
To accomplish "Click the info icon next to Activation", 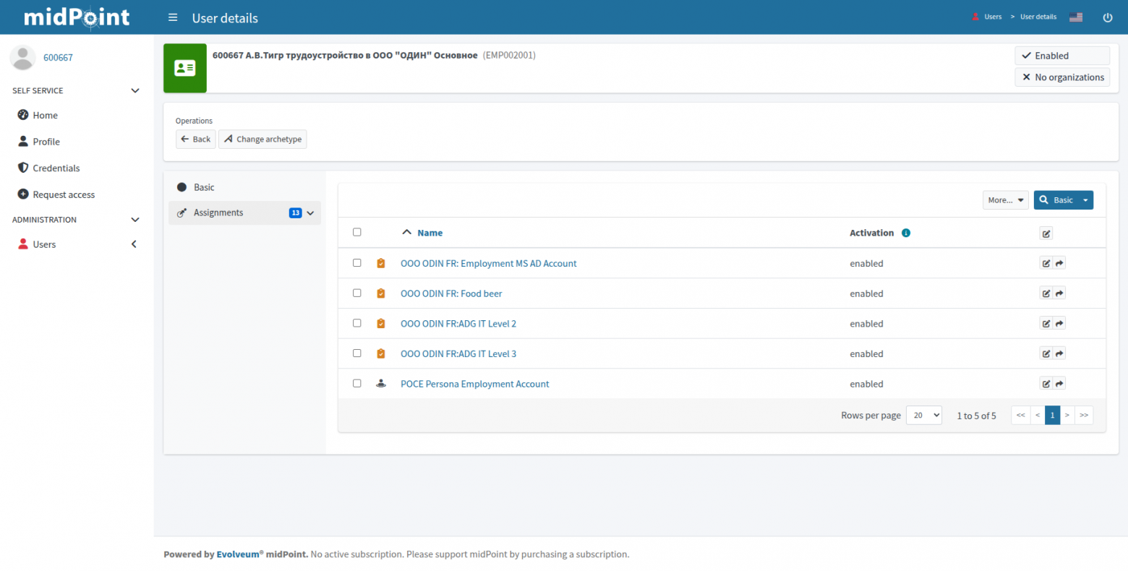I will 906,233.
